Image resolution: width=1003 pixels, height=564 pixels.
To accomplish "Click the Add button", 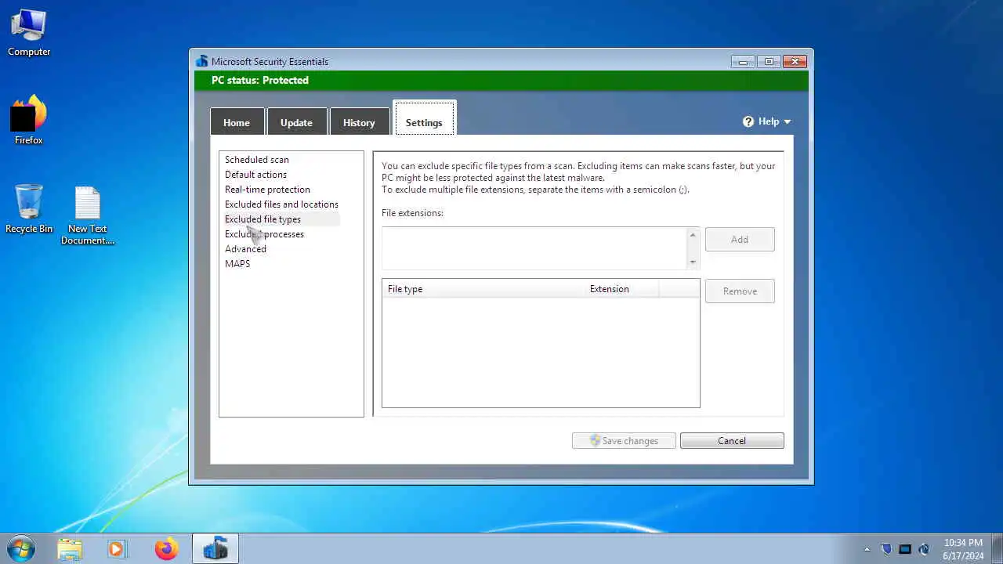I will 740,240.
